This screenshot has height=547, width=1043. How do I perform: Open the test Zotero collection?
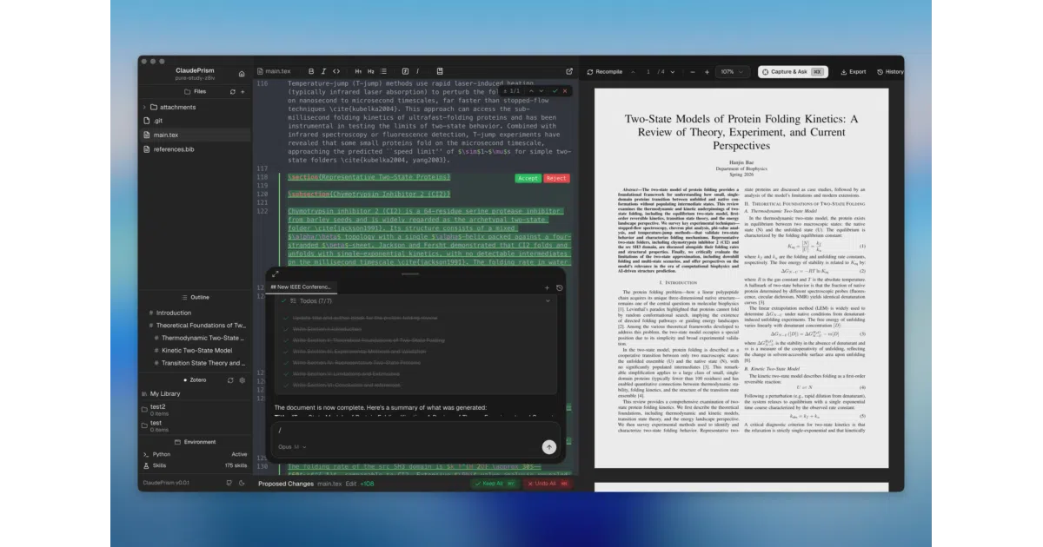[x=195, y=426]
